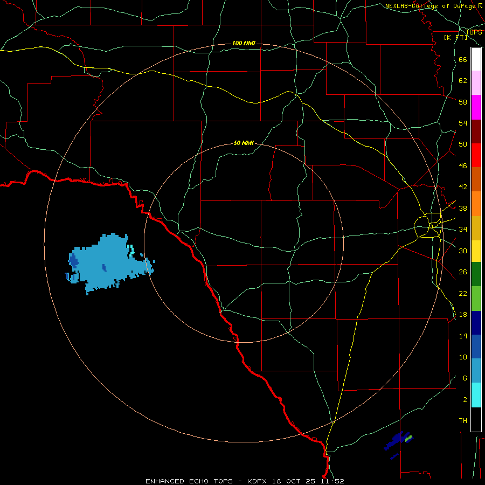Click the "54" legend value
Viewport: 485px width, 485px height.
coord(463,123)
